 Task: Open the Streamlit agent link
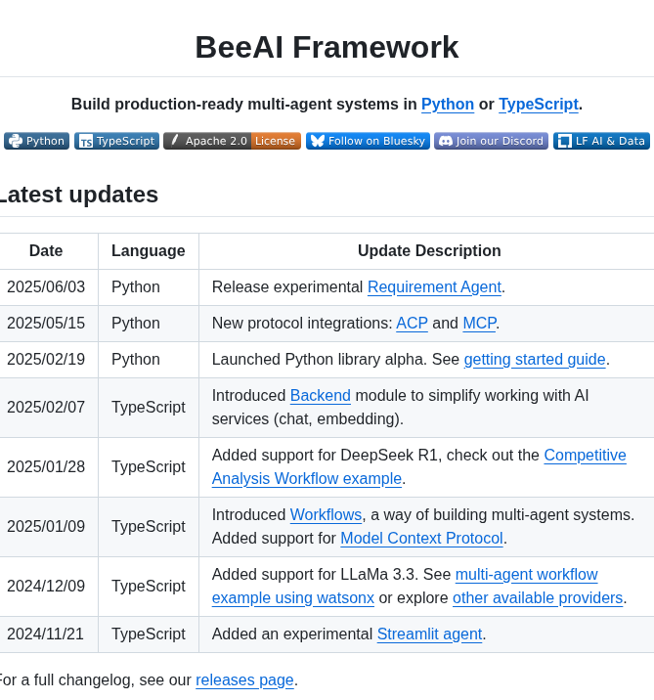click(x=429, y=634)
